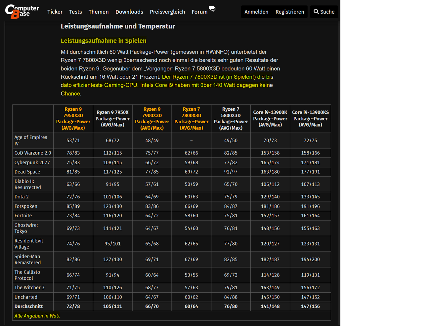Viewport: 433px width, 326px height.
Task: Click the Diablo II: Resurrected row label
Action: [28, 184]
